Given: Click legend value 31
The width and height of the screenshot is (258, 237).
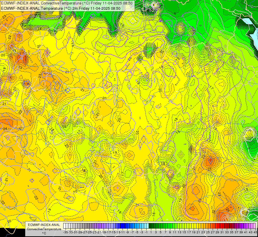Looking at the screenshot, I should click(x=222, y=232).
